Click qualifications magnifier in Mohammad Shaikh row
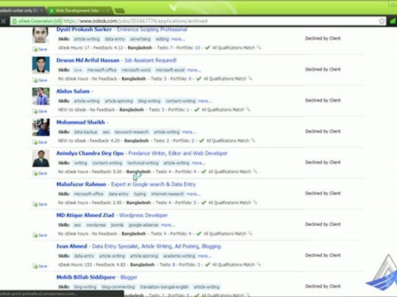The width and height of the screenshot is (397, 297). 253,140
